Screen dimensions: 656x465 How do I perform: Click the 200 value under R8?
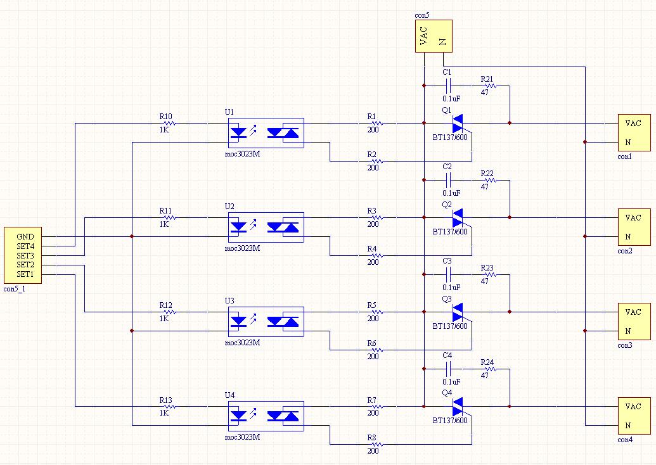(373, 451)
